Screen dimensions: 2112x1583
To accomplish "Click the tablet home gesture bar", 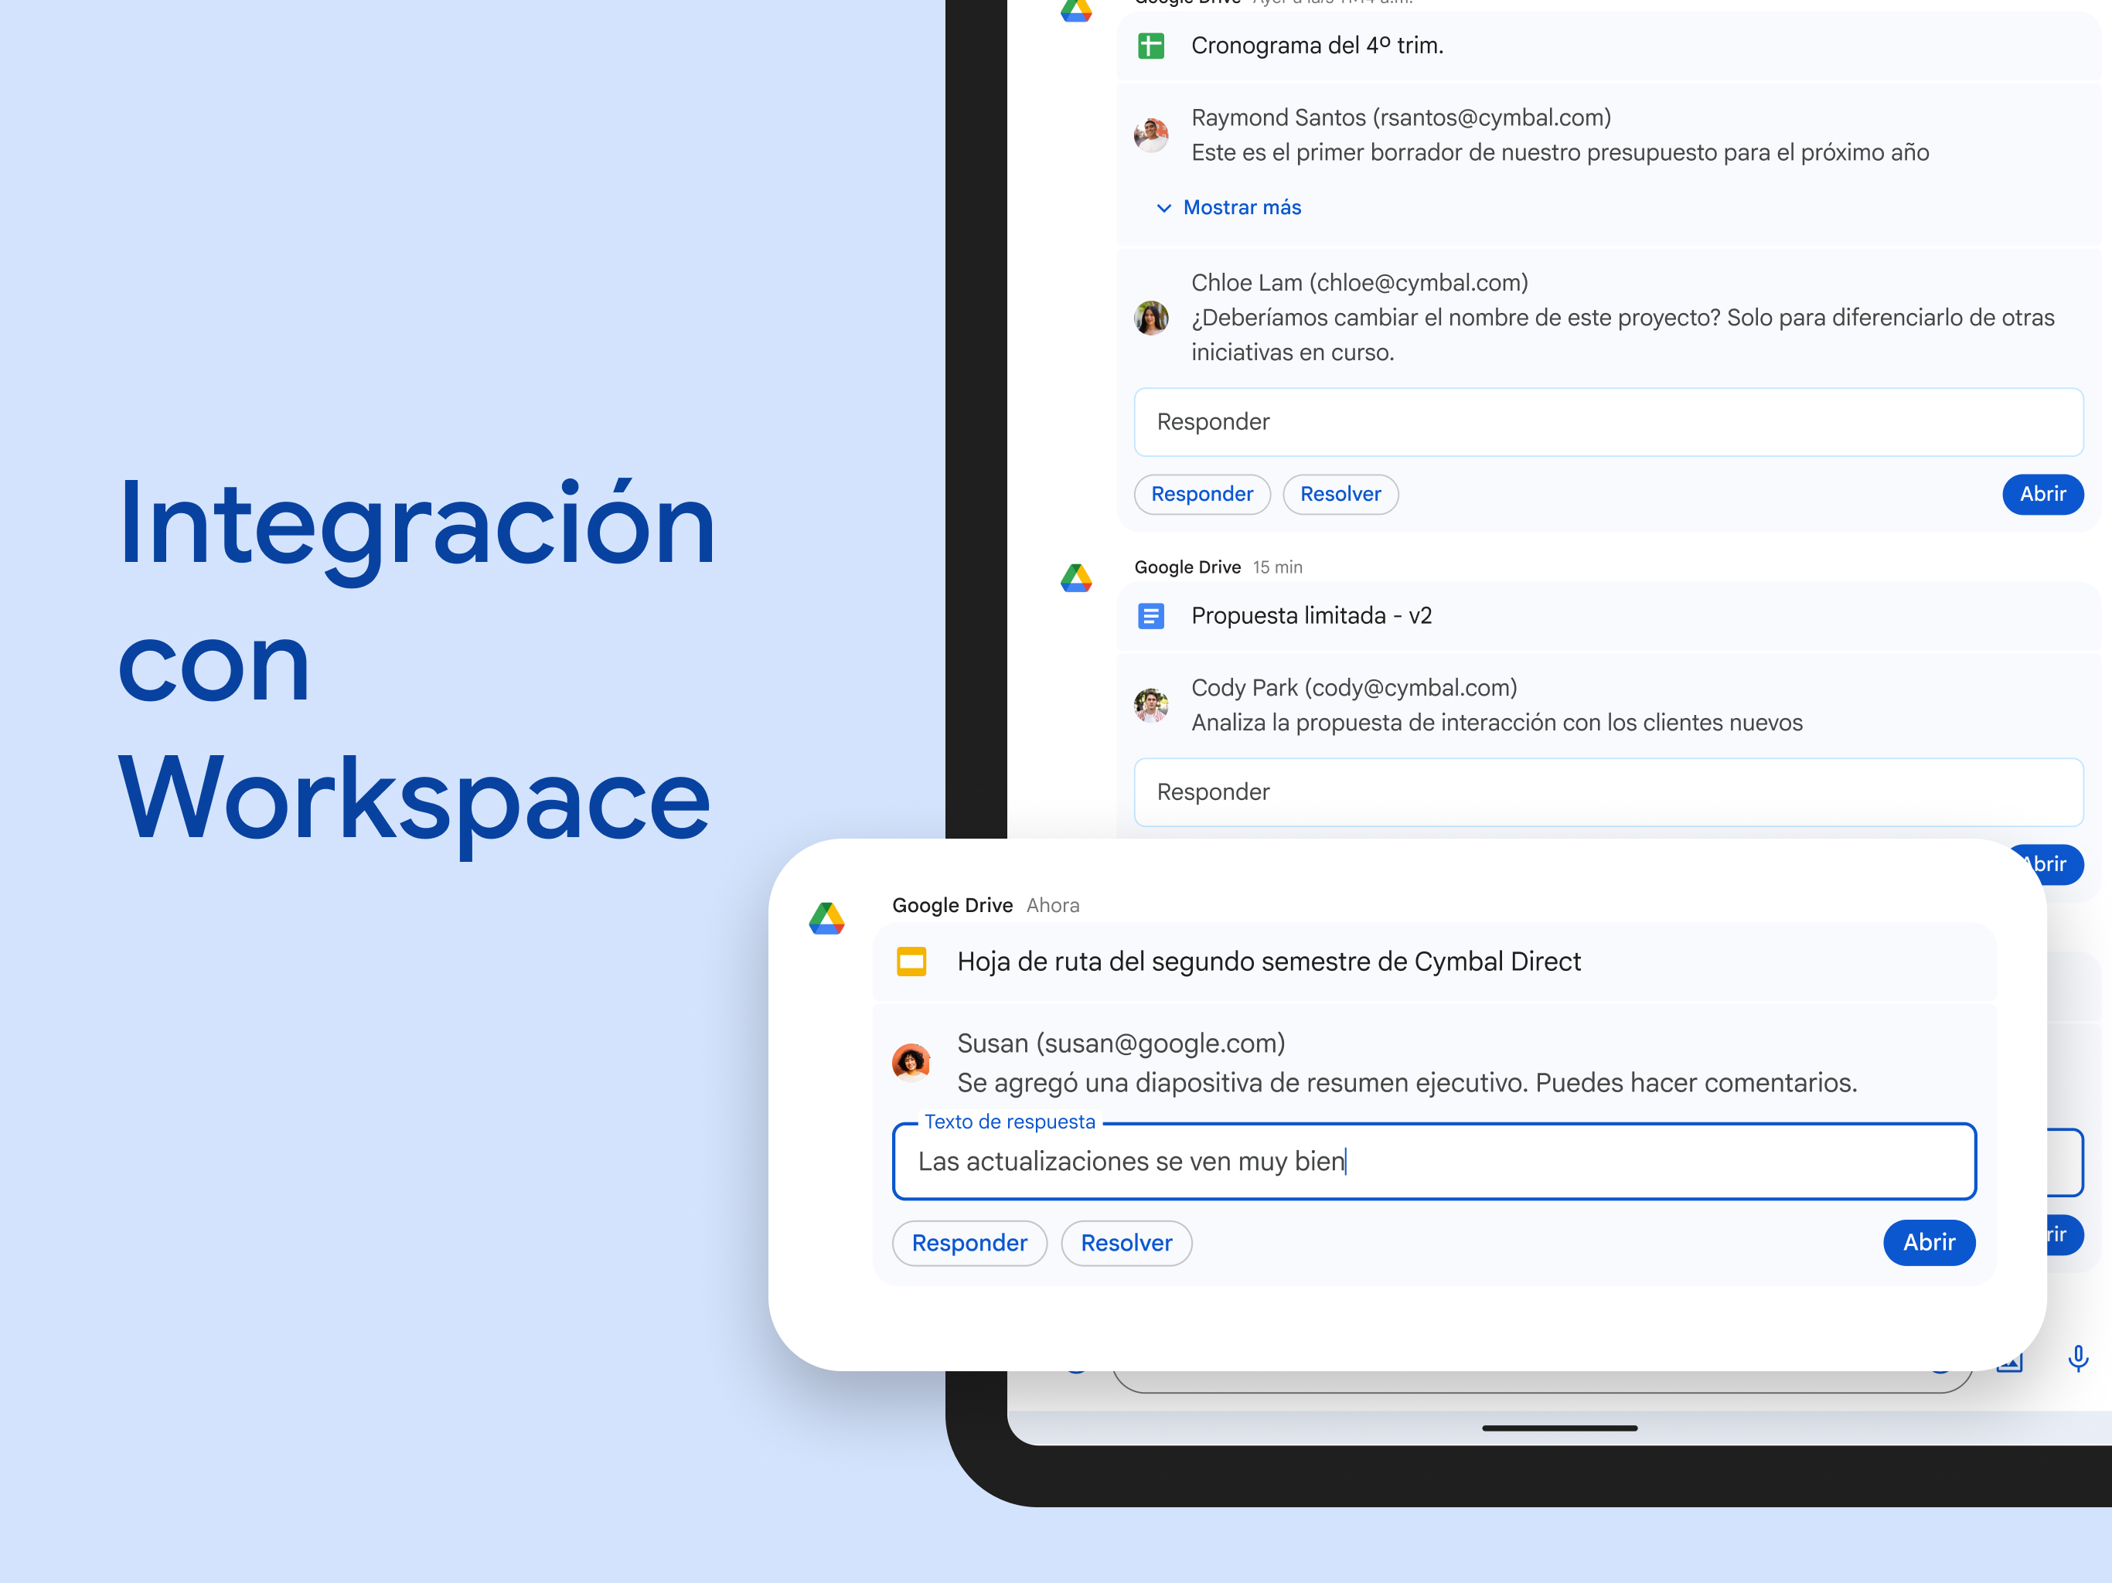I will click(x=1559, y=1428).
